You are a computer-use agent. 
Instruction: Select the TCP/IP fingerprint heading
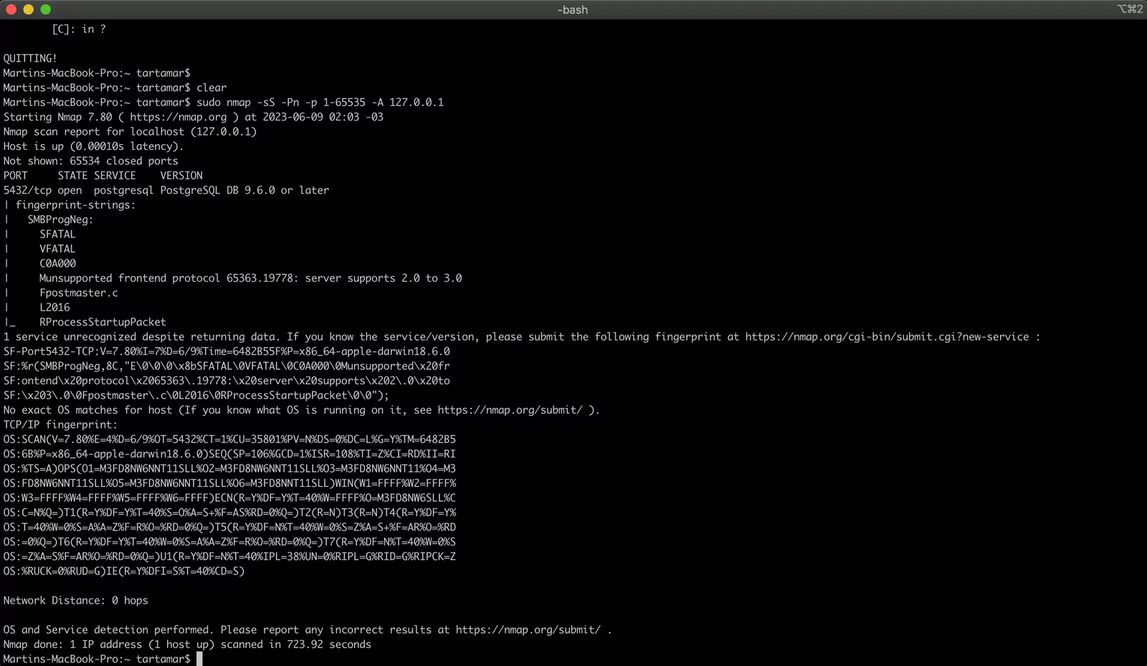click(60, 424)
